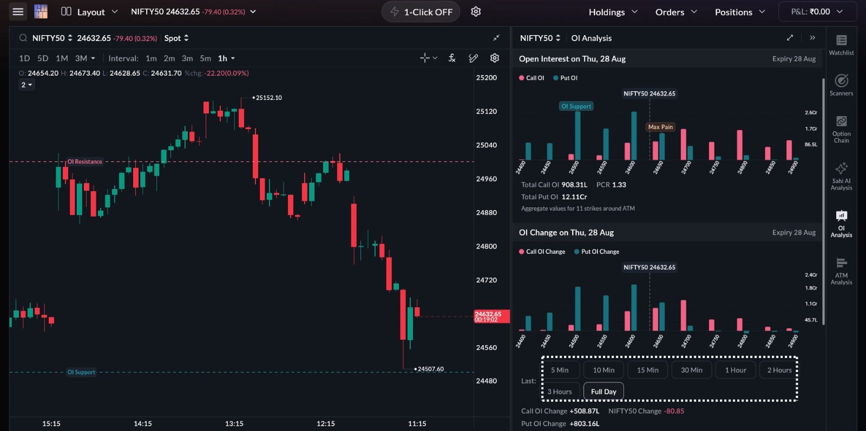Open the Scanners sidebar panel
Image resolution: width=866 pixels, height=431 pixels.
pyautogui.click(x=841, y=85)
